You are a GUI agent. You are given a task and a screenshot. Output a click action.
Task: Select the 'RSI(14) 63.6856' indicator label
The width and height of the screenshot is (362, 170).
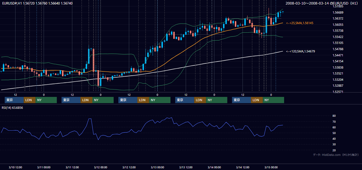tap(12, 108)
